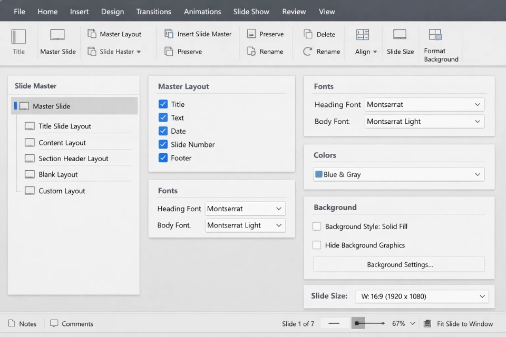
Task: Click the Master Slide ribbon icon
Action: 57,36
